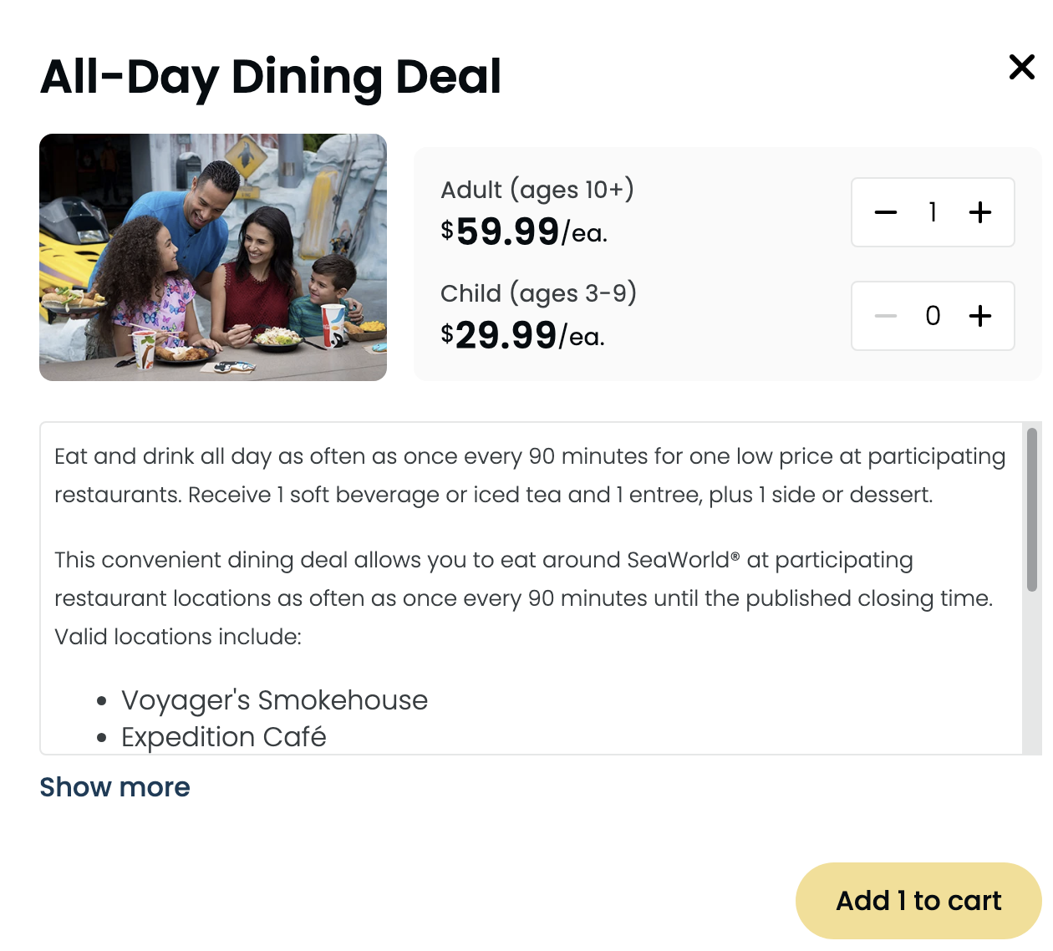Image resolution: width=1053 pixels, height=951 pixels.
Task: Select the Expedition Café list item
Action: [223, 737]
